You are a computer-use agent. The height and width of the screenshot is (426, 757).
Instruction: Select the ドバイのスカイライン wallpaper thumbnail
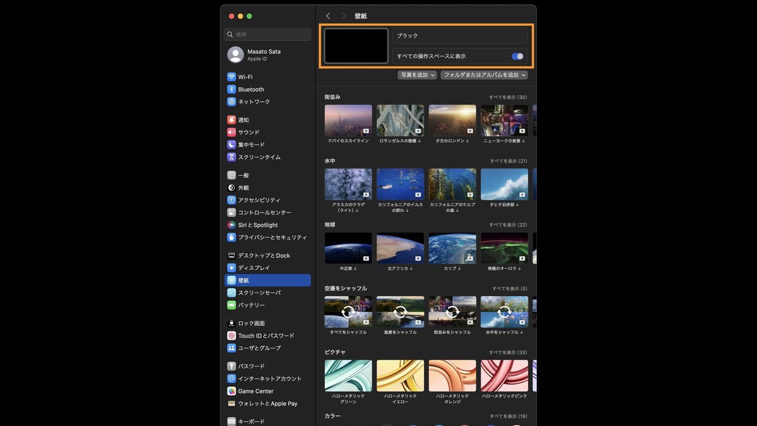click(x=348, y=121)
